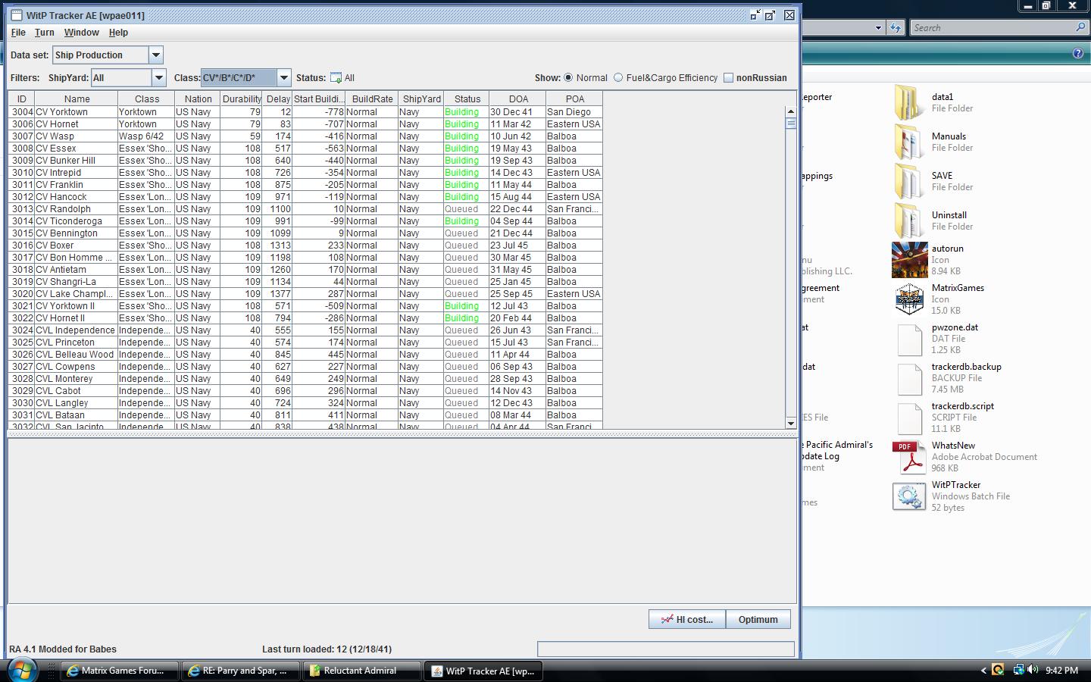1091x682 pixels.
Task: Open the ShipYard filter dropdown
Action: 158,77
